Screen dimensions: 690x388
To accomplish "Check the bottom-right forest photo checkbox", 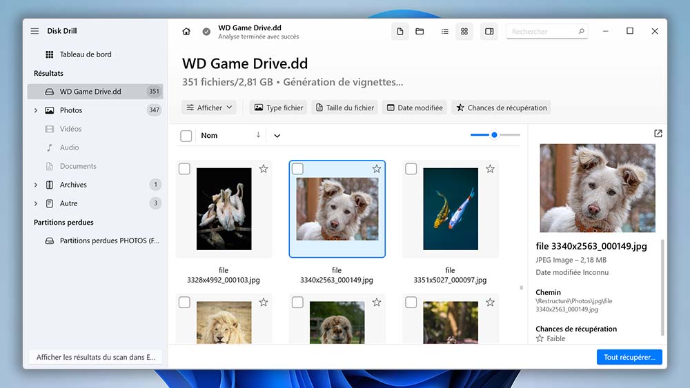I will (x=411, y=303).
